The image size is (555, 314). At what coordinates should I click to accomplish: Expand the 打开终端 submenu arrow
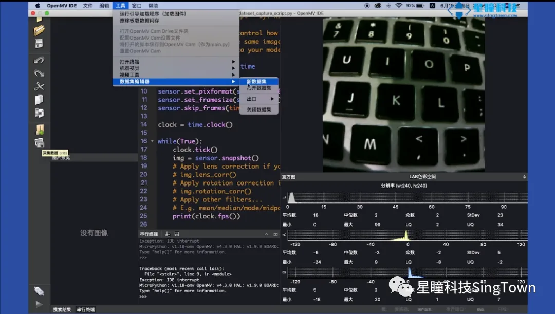click(233, 62)
